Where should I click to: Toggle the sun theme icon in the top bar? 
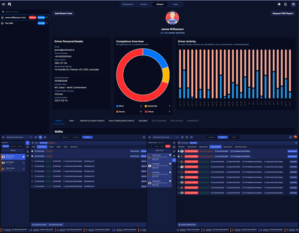[279, 4]
